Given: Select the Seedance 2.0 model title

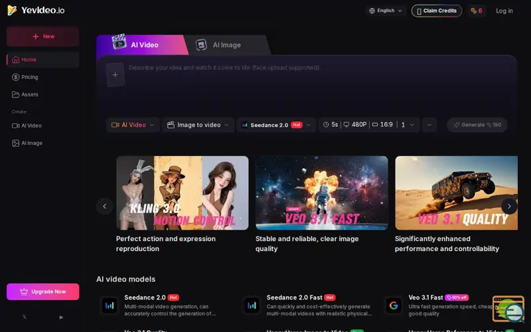Looking at the screenshot, I should coord(145,297).
